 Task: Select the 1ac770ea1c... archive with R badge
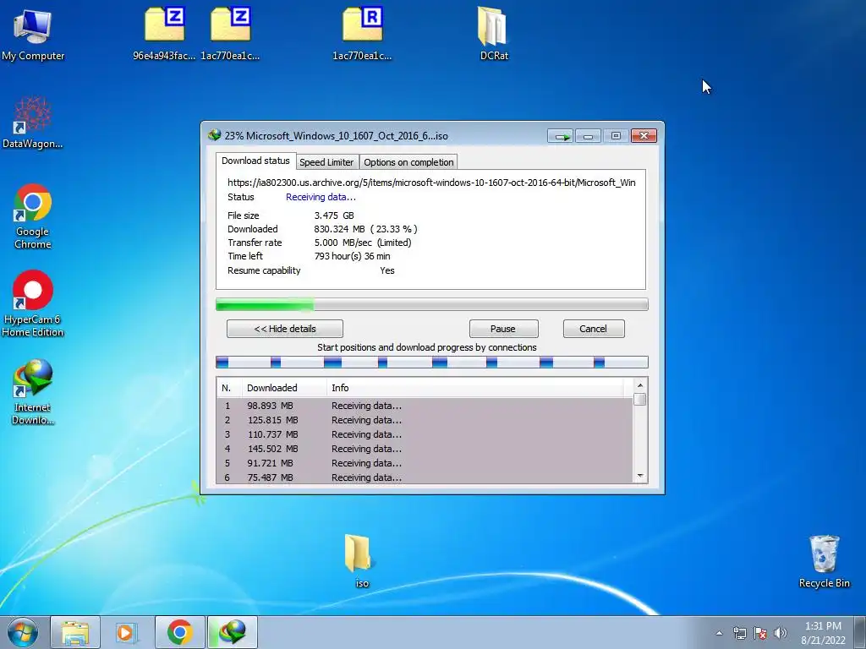pos(362,33)
